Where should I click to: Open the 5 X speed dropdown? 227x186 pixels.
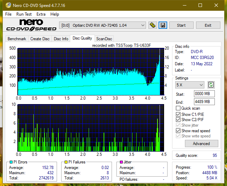coord(190,85)
